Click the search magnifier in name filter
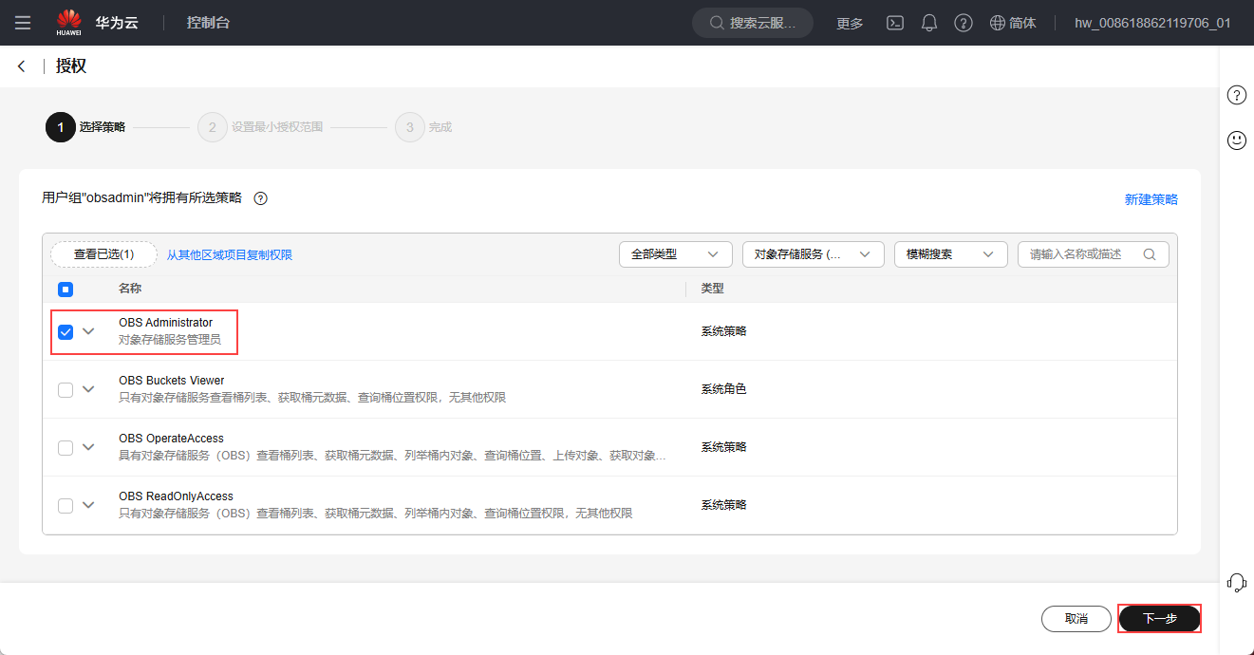Viewport: 1254px width, 655px height. click(x=1150, y=254)
